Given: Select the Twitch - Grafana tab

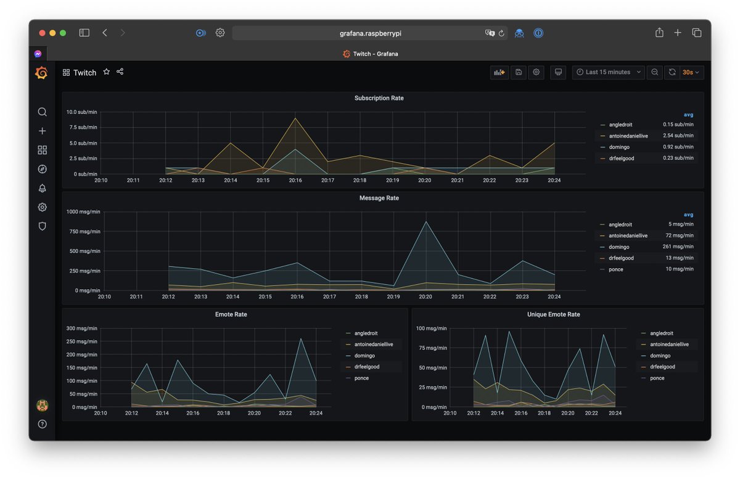Looking at the screenshot, I should pyautogui.click(x=370, y=54).
